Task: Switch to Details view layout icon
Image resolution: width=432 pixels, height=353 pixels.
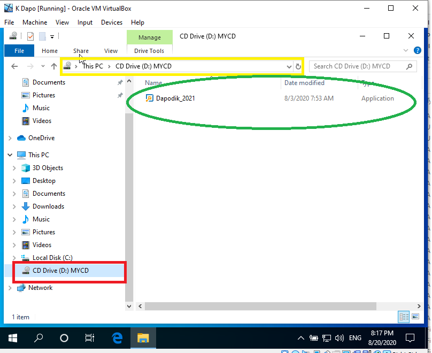Action: (x=404, y=317)
